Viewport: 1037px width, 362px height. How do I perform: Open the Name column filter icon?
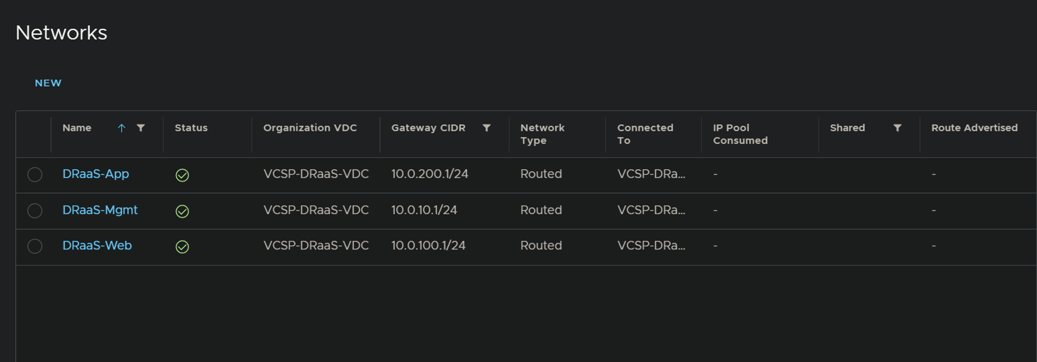pos(141,128)
